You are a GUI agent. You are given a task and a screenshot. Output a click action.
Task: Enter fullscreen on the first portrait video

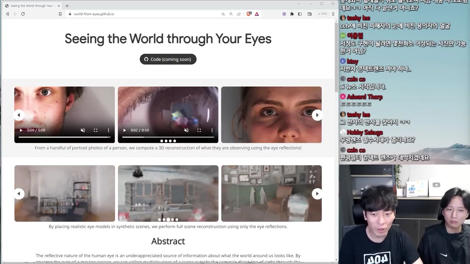[x=95, y=130]
